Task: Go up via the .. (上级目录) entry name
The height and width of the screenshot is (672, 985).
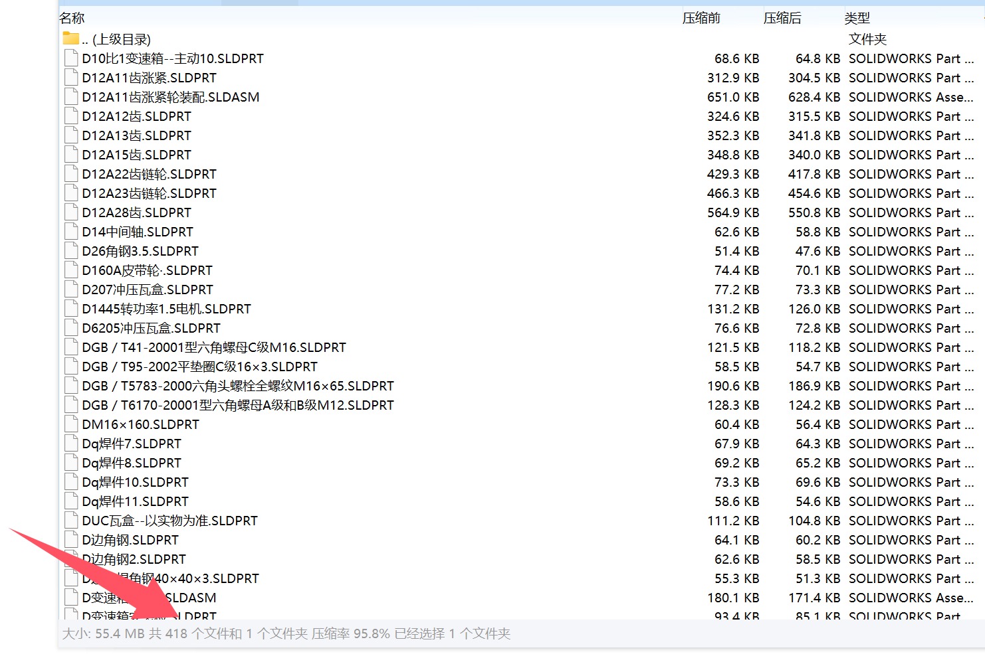Action: (116, 39)
